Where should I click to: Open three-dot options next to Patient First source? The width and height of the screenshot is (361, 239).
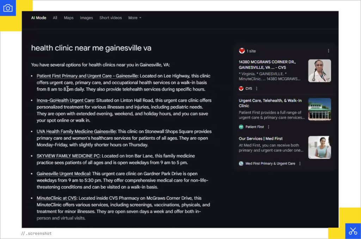[268, 127]
